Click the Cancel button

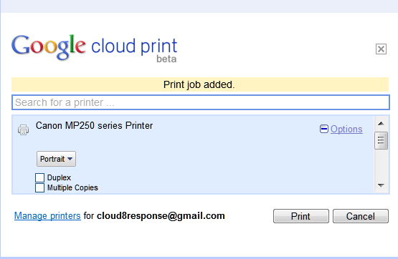pyautogui.click(x=361, y=216)
